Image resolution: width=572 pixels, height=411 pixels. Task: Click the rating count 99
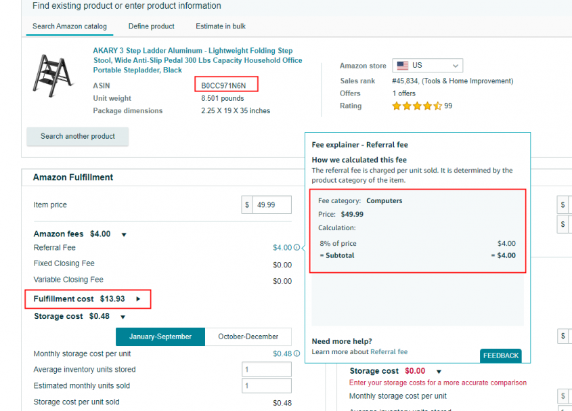pos(448,106)
